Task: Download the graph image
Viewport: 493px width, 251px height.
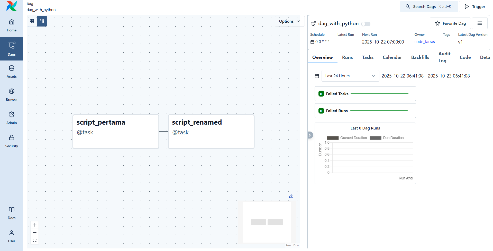Action: click(x=291, y=196)
